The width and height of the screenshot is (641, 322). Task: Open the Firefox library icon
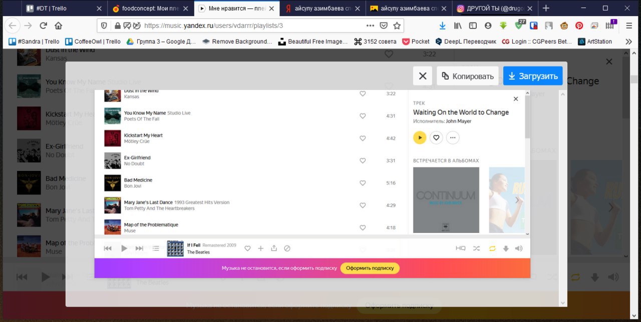tap(458, 25)
